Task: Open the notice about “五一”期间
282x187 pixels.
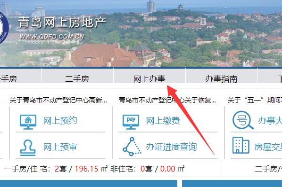Action: pyautogui.click(x=255, y=100)
